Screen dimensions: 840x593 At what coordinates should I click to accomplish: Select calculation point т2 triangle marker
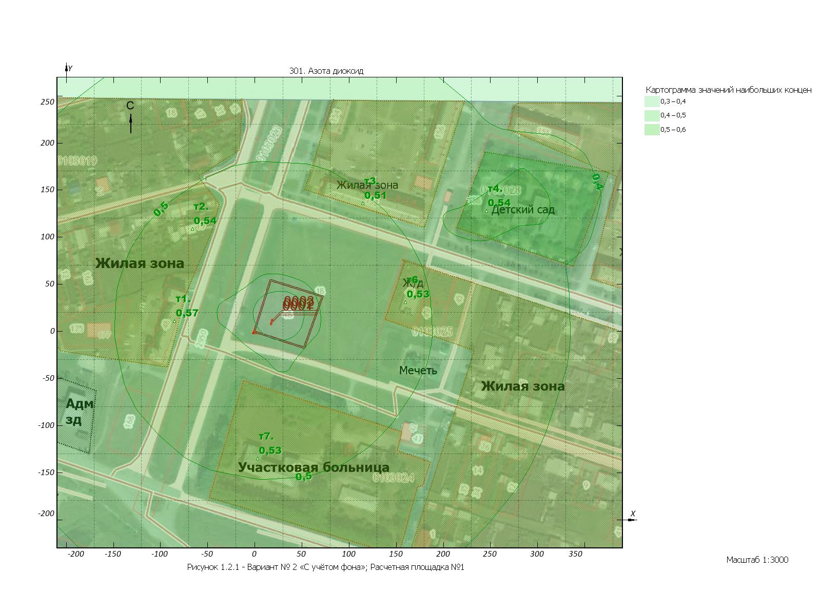tap(193, 229)
